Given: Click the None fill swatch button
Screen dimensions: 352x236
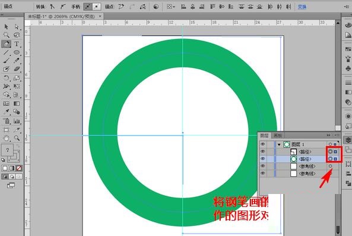Looking at the screenshot, I should tap(19, 168).
